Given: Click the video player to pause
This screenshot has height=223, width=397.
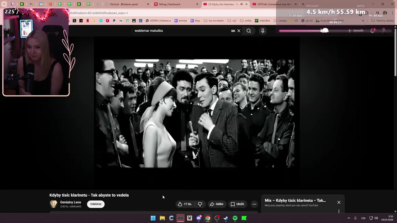Looking at the screenshot, I should (197, 113).
